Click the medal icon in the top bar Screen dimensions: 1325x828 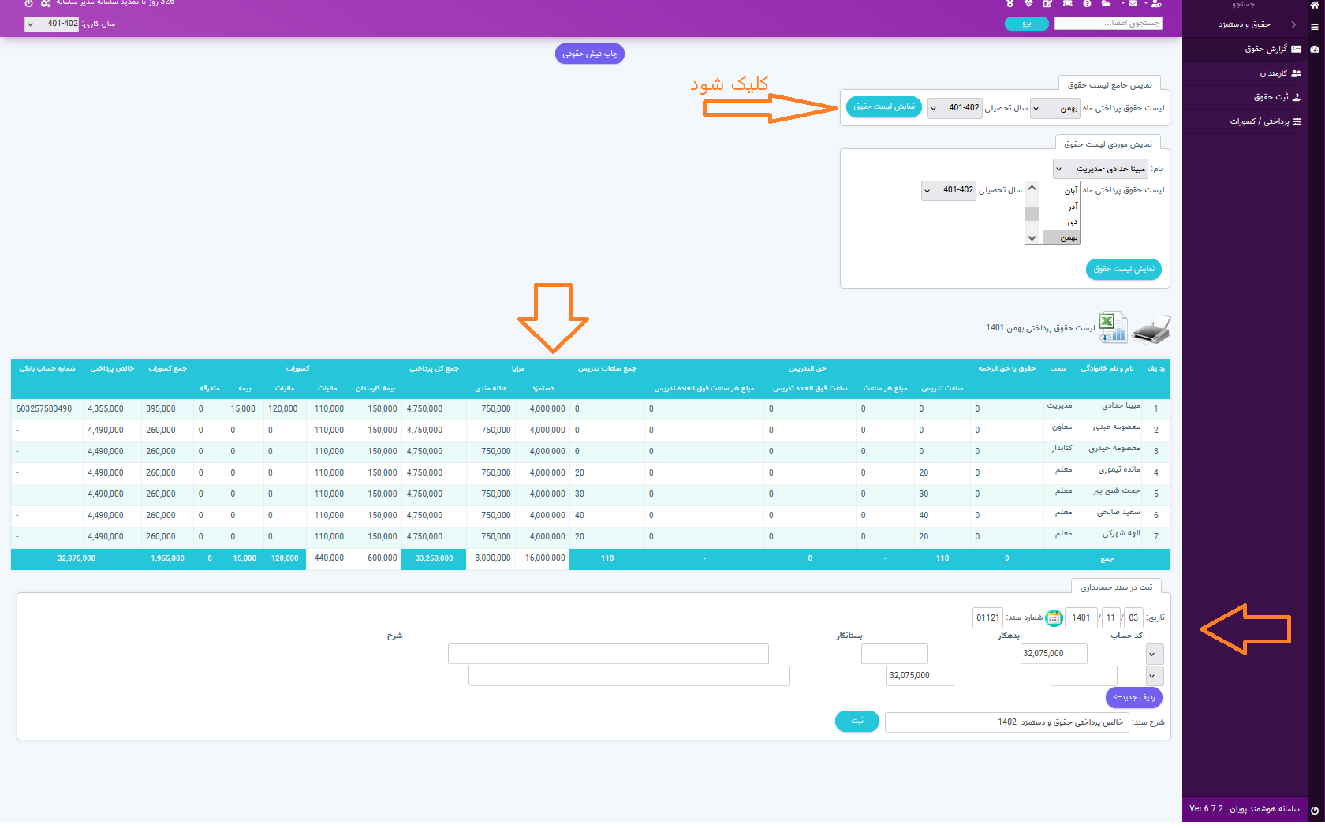coord(1010,4)
